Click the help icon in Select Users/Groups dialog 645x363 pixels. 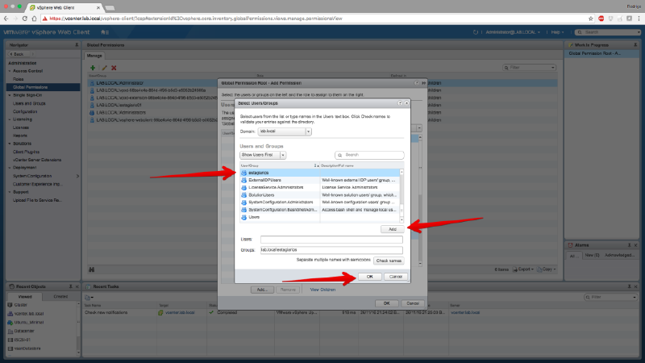click(398, 103)
